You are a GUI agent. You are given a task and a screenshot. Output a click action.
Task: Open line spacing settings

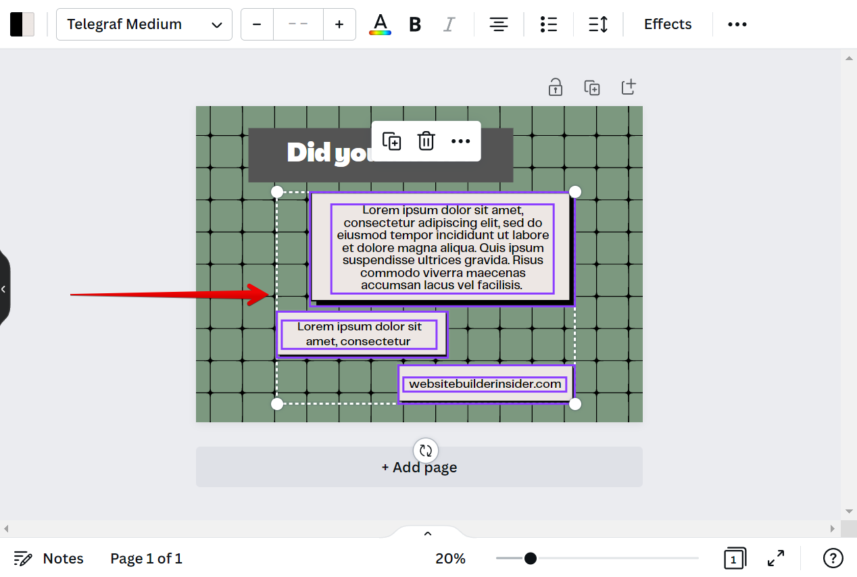pyautogui.click(x=598, y=24)
